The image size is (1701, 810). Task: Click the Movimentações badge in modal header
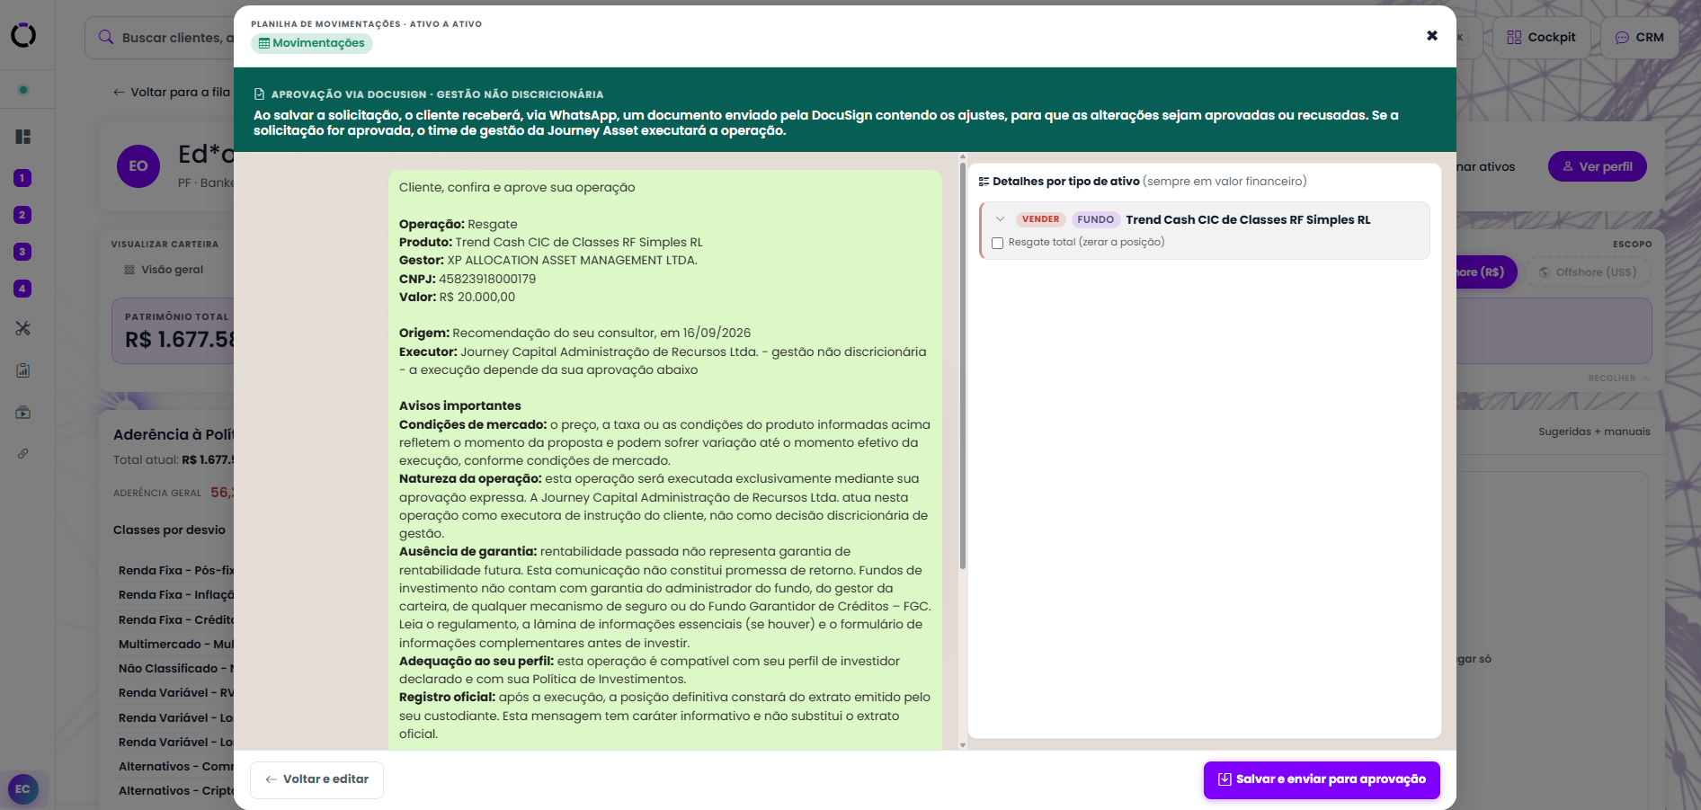pos(312,43)
